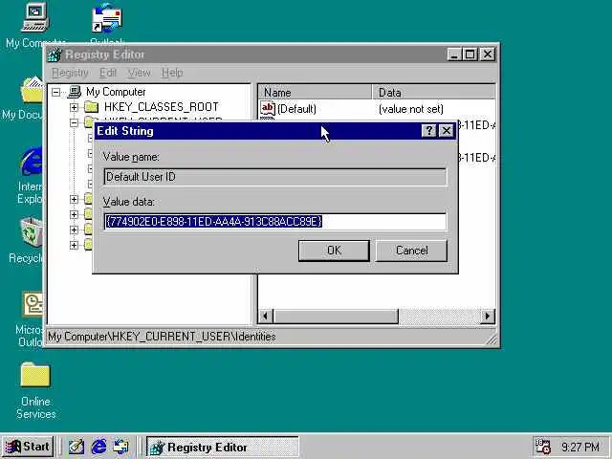
Task: Click the HKEY_CLASSES_ROOT folder icon
Action: 92,106
